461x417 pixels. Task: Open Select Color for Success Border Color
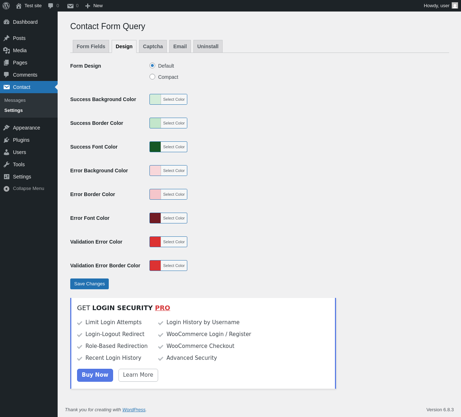click(174, 123)
